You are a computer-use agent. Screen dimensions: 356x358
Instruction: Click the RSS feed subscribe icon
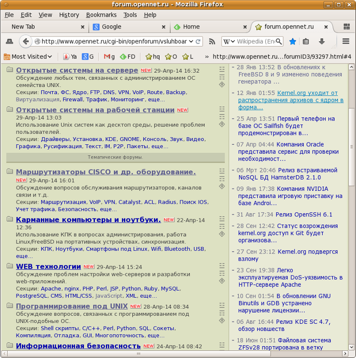pos(212,42)
